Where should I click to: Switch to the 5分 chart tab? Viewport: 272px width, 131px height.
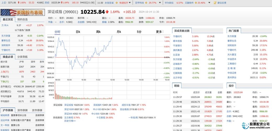tap(139, 32)
